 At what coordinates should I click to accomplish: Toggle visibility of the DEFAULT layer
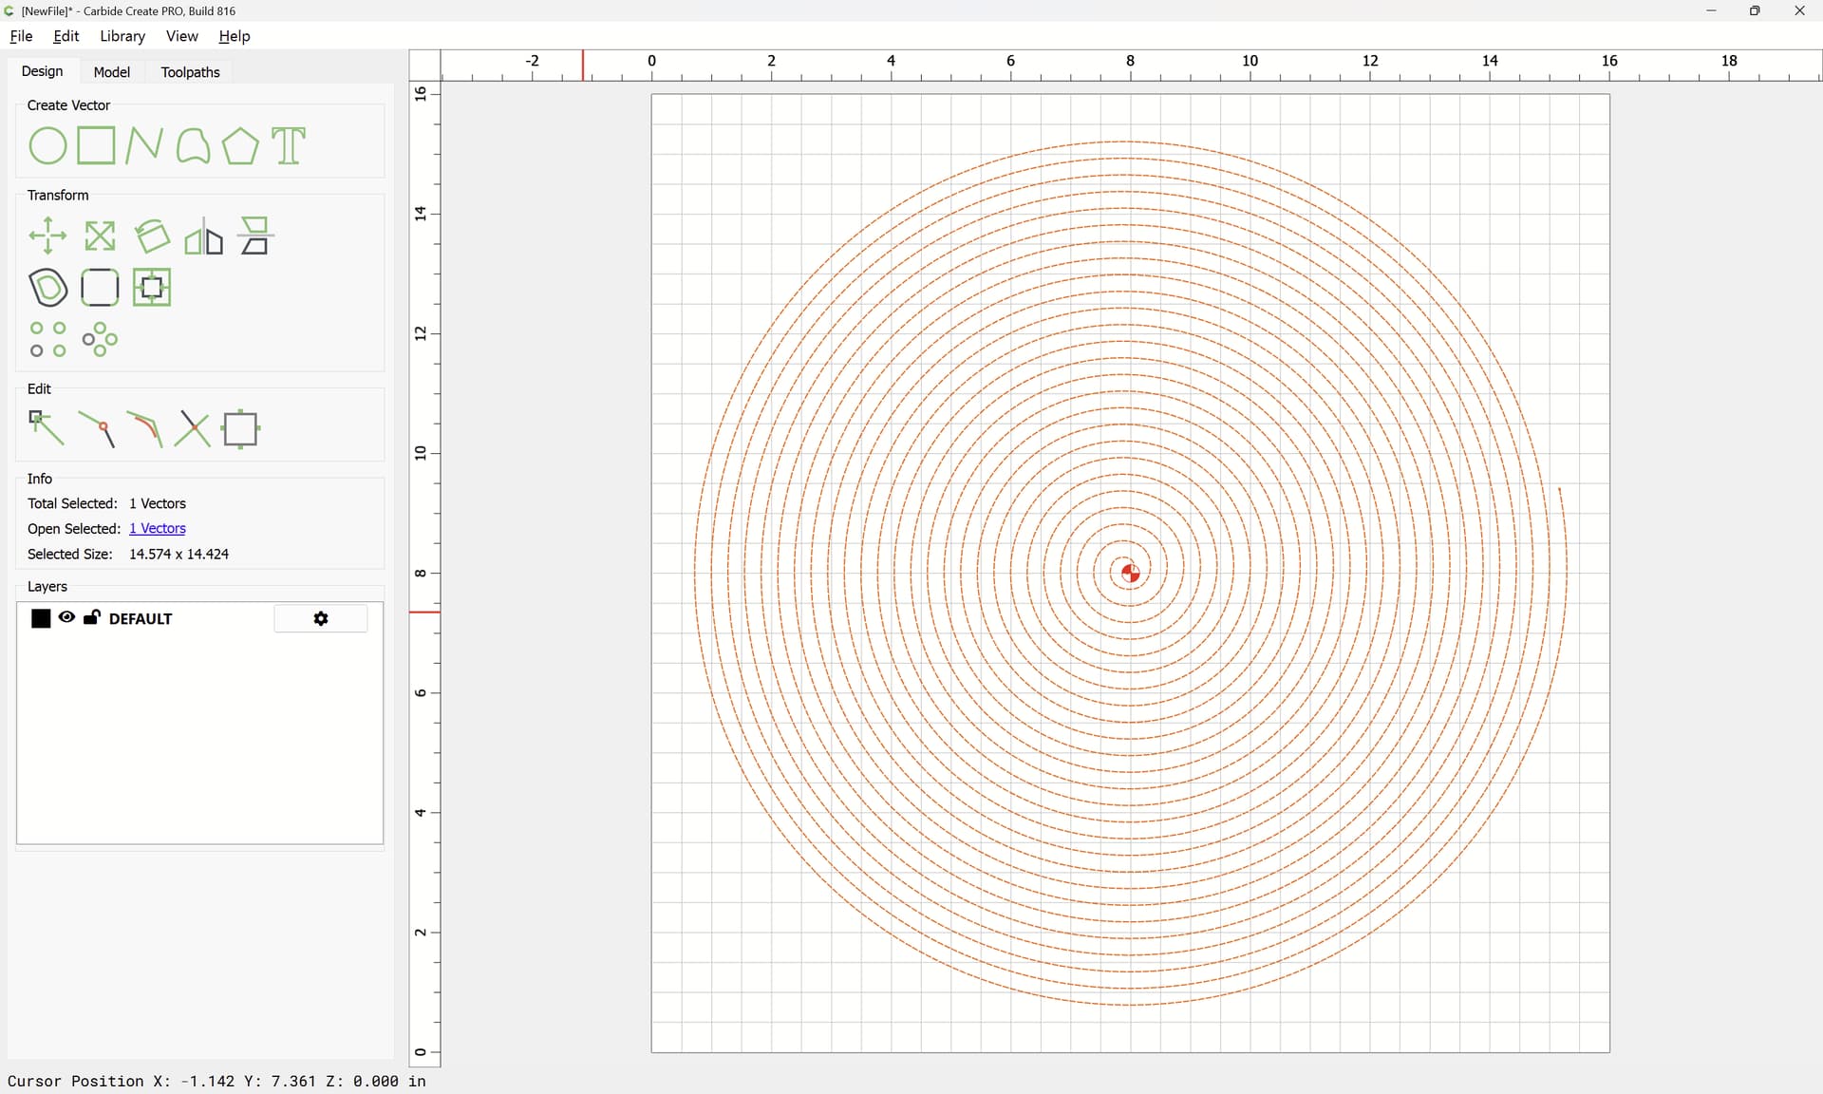tap(66, 618)
